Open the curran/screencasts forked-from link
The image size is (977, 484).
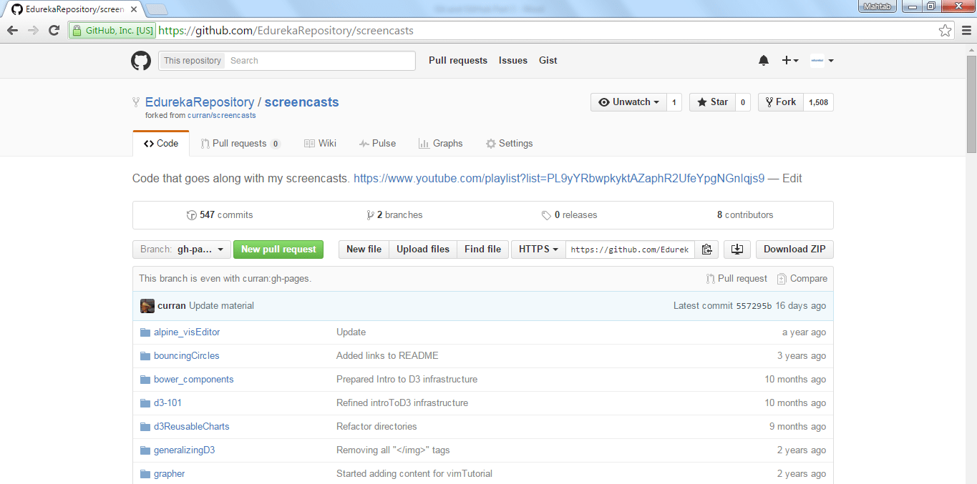[222, 115]
